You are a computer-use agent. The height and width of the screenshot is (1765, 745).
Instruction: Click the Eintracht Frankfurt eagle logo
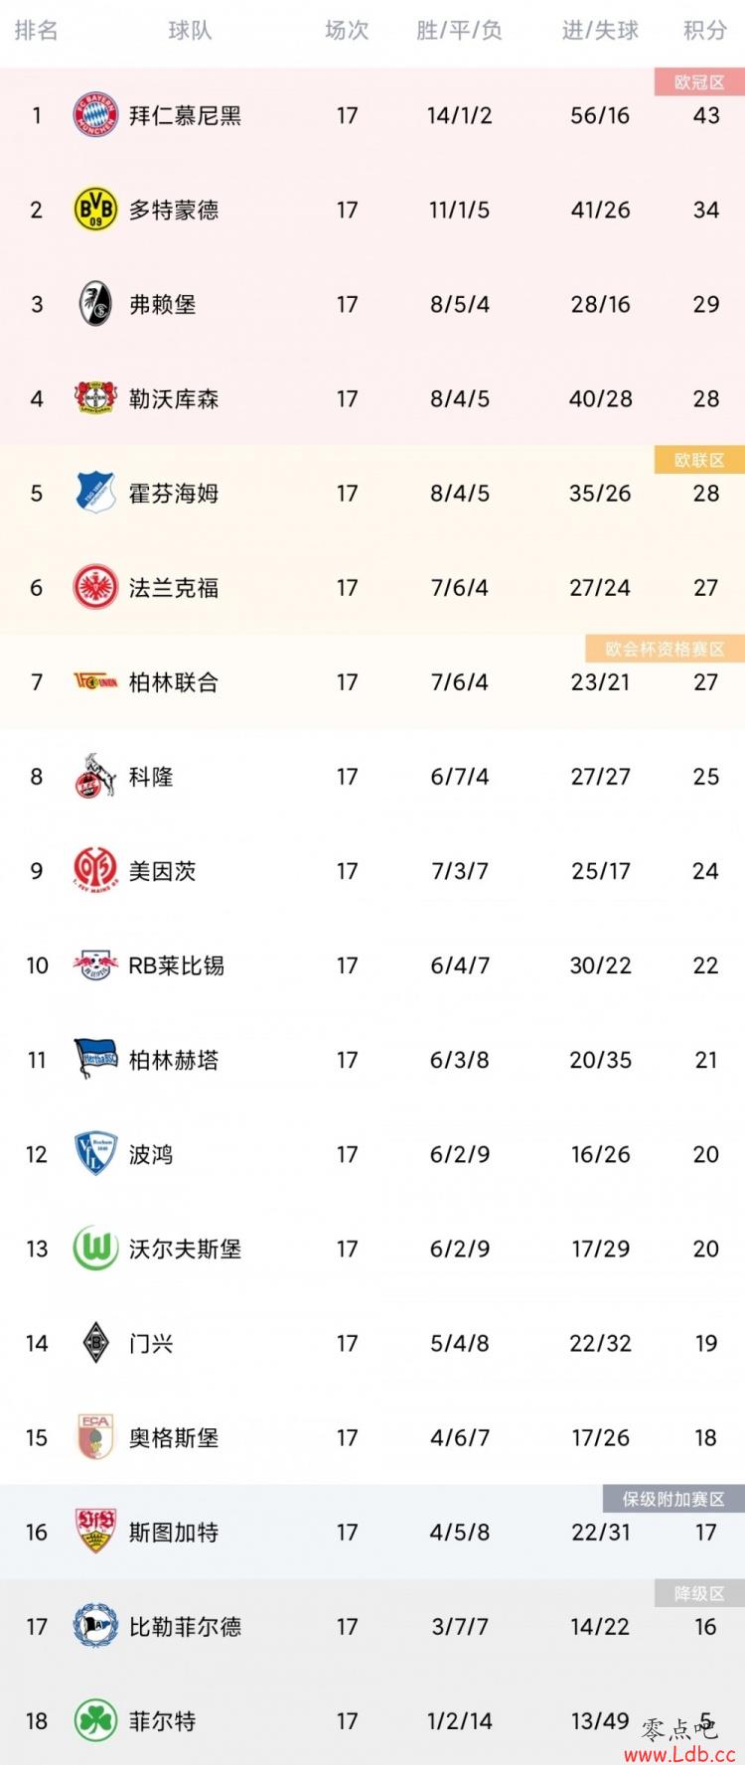pos(95,587)
